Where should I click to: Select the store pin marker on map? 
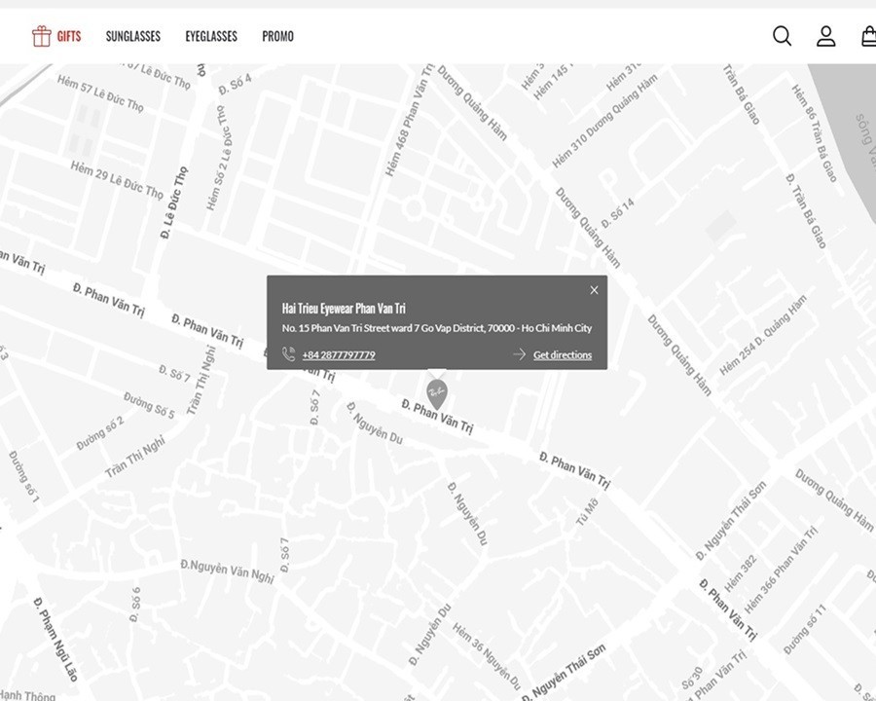[x=437, y=393]
